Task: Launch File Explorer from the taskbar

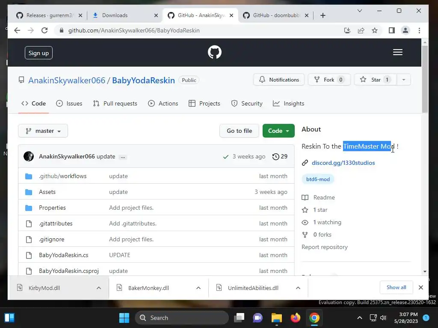Action: pyautogui.click(x=277, y=318)
